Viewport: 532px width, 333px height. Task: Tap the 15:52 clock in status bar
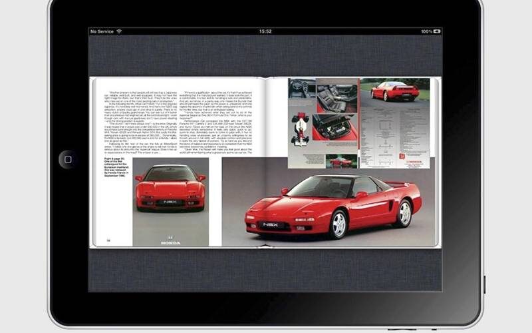click(265, 31)
